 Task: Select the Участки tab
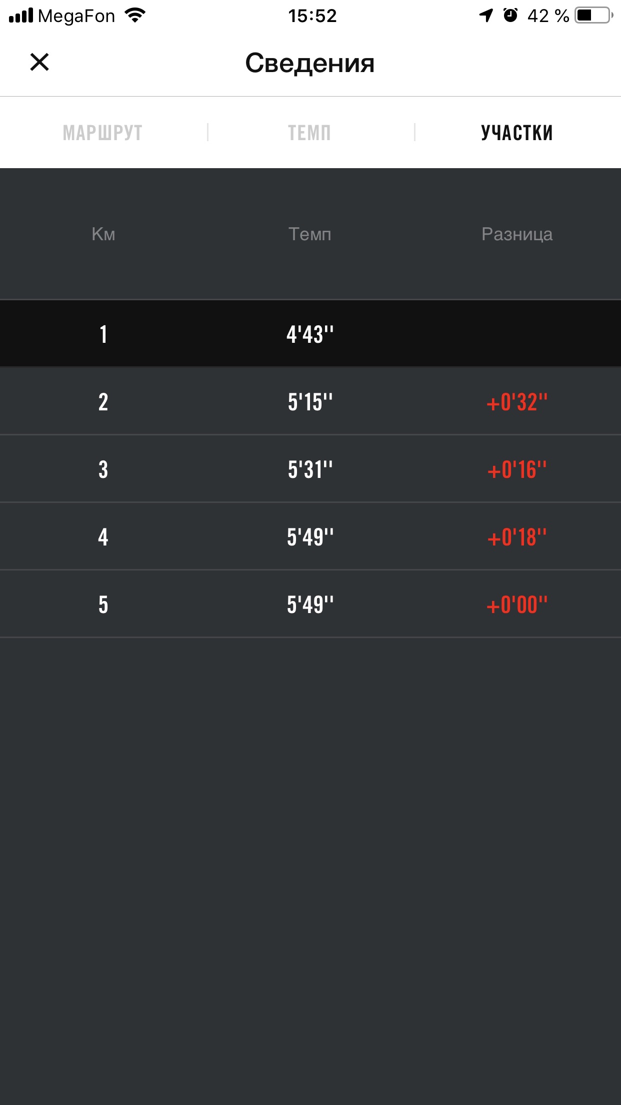[516, 133]
